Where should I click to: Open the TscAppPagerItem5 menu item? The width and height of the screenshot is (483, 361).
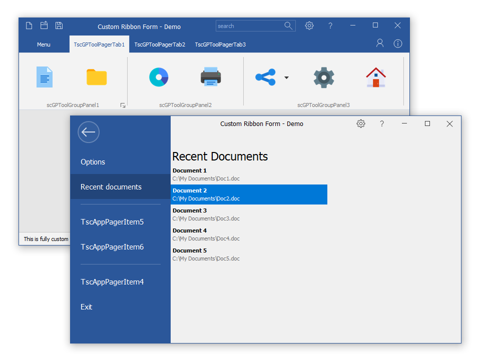point(120,222)
